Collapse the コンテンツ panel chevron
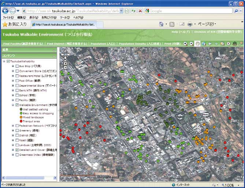 point(54,56)
